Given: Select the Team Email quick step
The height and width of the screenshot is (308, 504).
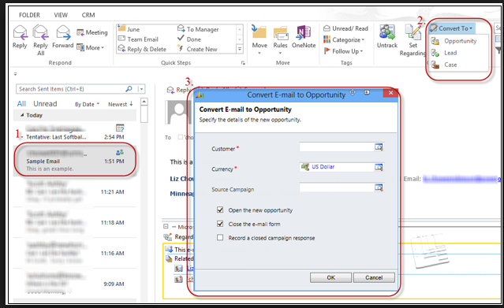Looking at the screenshot, I should (138, 39).
